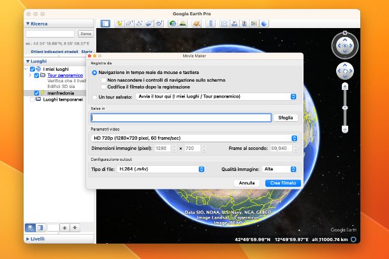
Task: Click the width stepper arrows beside 1280
Action: coord(174,149)
